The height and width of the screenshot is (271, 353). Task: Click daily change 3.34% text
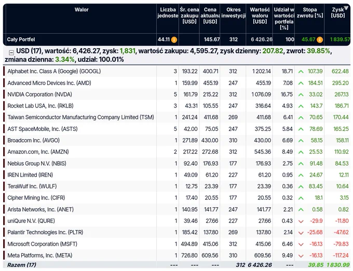[64, 60]
